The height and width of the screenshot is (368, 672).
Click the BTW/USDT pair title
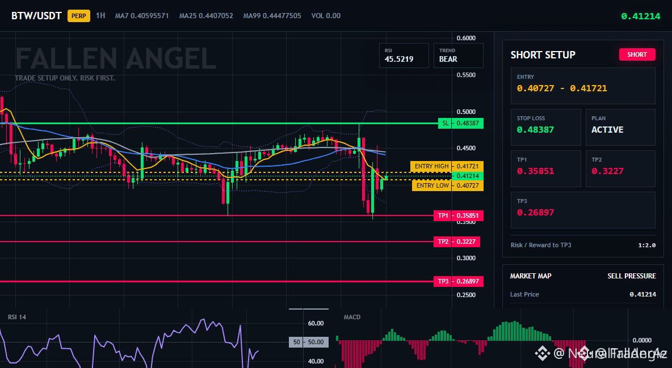point(36,16)
